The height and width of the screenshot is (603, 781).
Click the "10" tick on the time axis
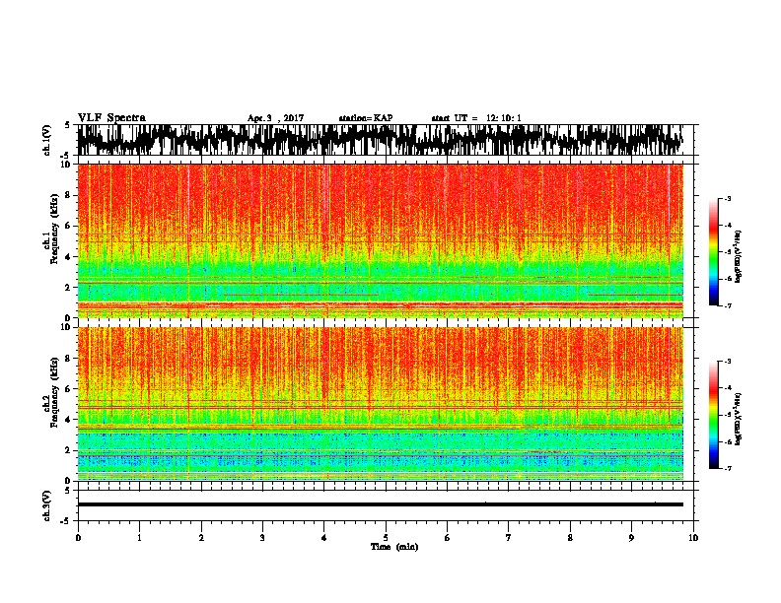693,538
